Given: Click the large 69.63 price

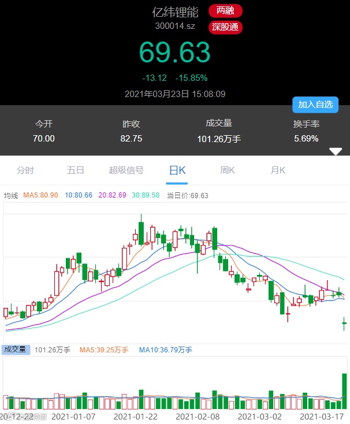Looking at the screenshot, I should (175, 52).
